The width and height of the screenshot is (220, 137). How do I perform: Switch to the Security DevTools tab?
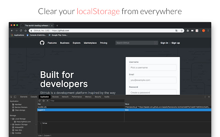(98, 97)
